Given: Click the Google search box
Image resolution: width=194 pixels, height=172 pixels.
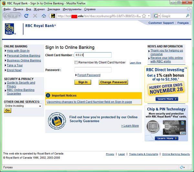Looking at the screenshot, I should (x=173, y=16).
